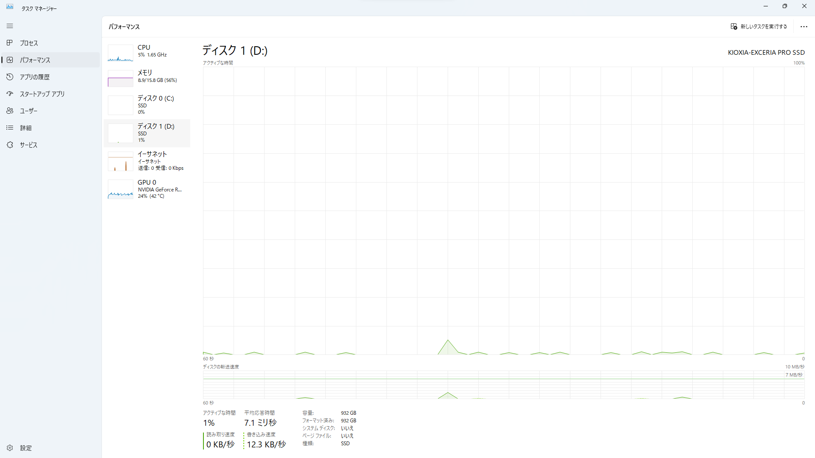Select the CPU mini graph thumbnail
The width and height of the screenshot is (815, 458).
click(x=121, y=53)
